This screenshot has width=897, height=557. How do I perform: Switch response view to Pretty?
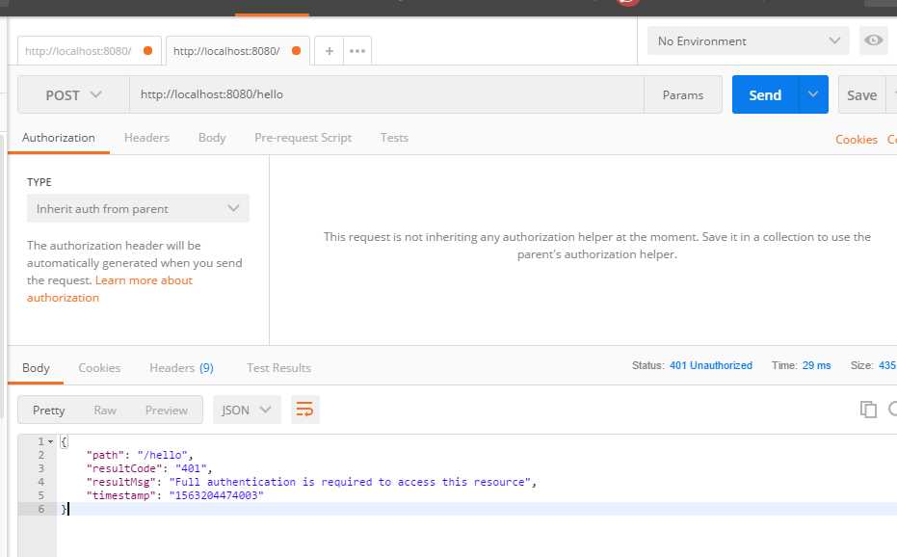click(x=48, y=411)
